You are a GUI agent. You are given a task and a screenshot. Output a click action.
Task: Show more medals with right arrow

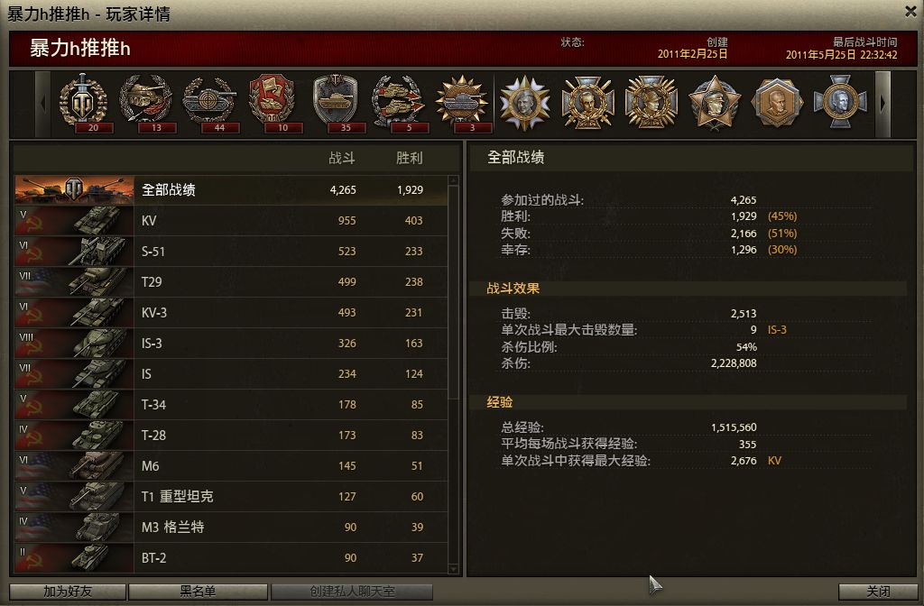click(x=882, y=105)
